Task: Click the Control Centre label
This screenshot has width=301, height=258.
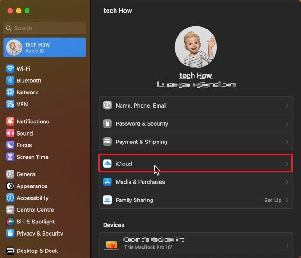Action: pyautogui.click(x=35, y=210)
